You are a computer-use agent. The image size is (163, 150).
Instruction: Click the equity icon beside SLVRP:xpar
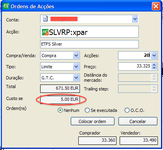click(x=45, y=32)
